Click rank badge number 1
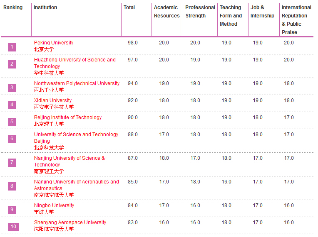The image size is (318, 237). pos(12,47)
